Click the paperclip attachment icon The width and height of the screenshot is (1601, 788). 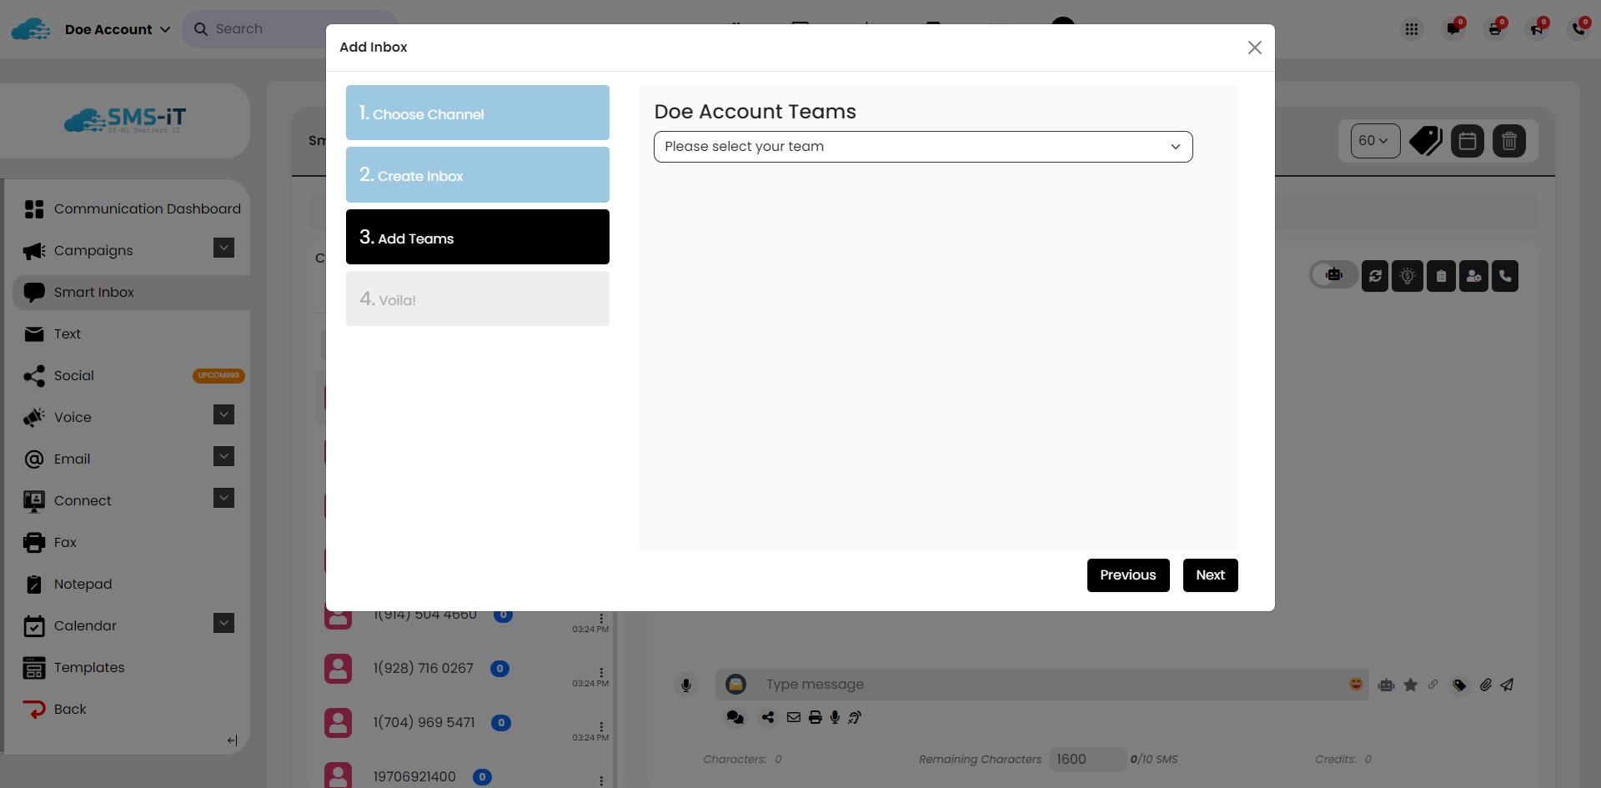point(1485,685)
